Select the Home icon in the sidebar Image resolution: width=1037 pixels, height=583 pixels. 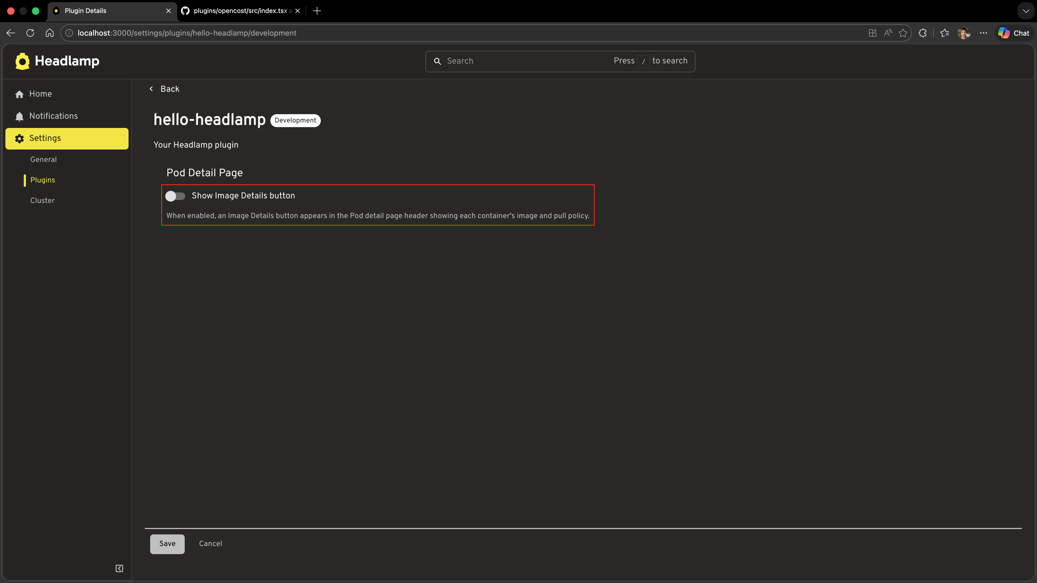pos(19,94)
